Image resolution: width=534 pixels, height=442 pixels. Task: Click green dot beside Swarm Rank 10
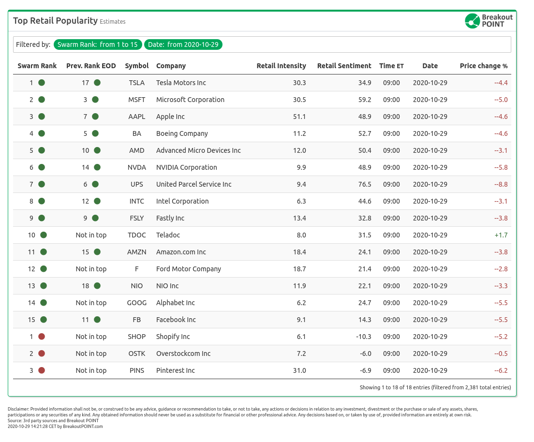(44, 235)
